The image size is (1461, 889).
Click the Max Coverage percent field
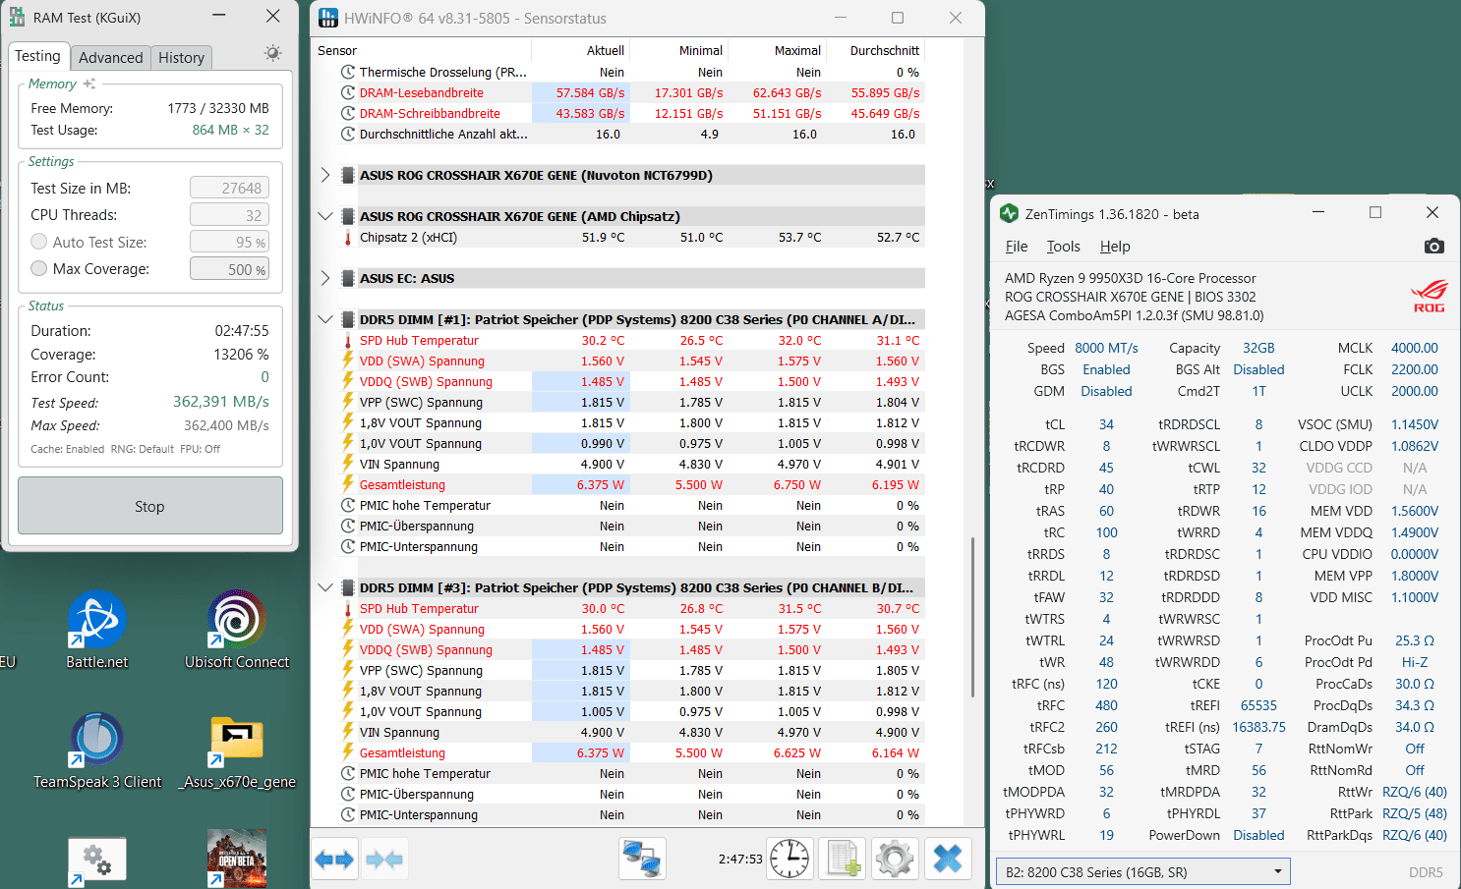pyautogui.click(x=229, y=268)
